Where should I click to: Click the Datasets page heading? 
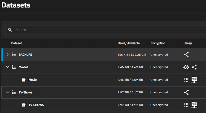[16, 5]
